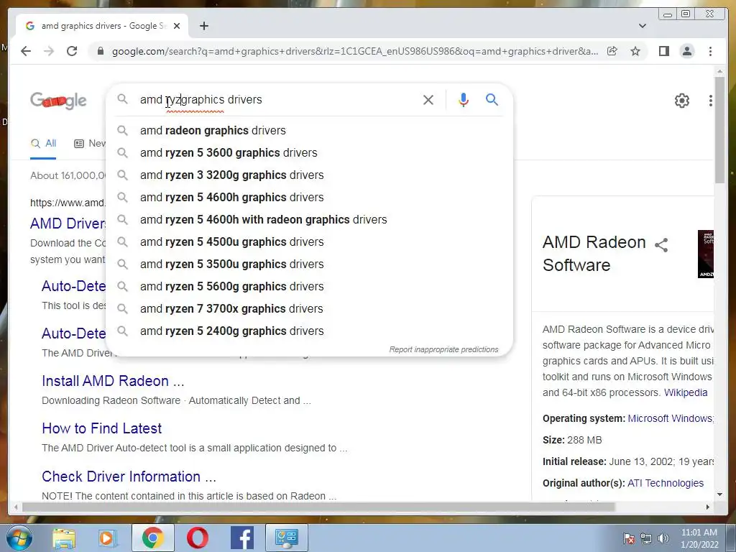The width and height of the screenshot is (736, 552).
Task: Open Google settings gear icon
Action: coord(681,101)
